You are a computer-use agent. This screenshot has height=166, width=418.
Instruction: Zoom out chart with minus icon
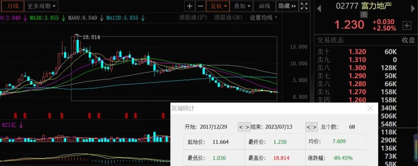coord(201,6)
